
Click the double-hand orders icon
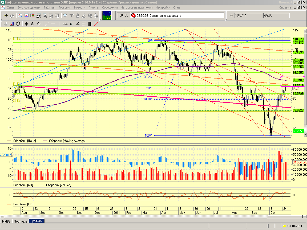90,15
